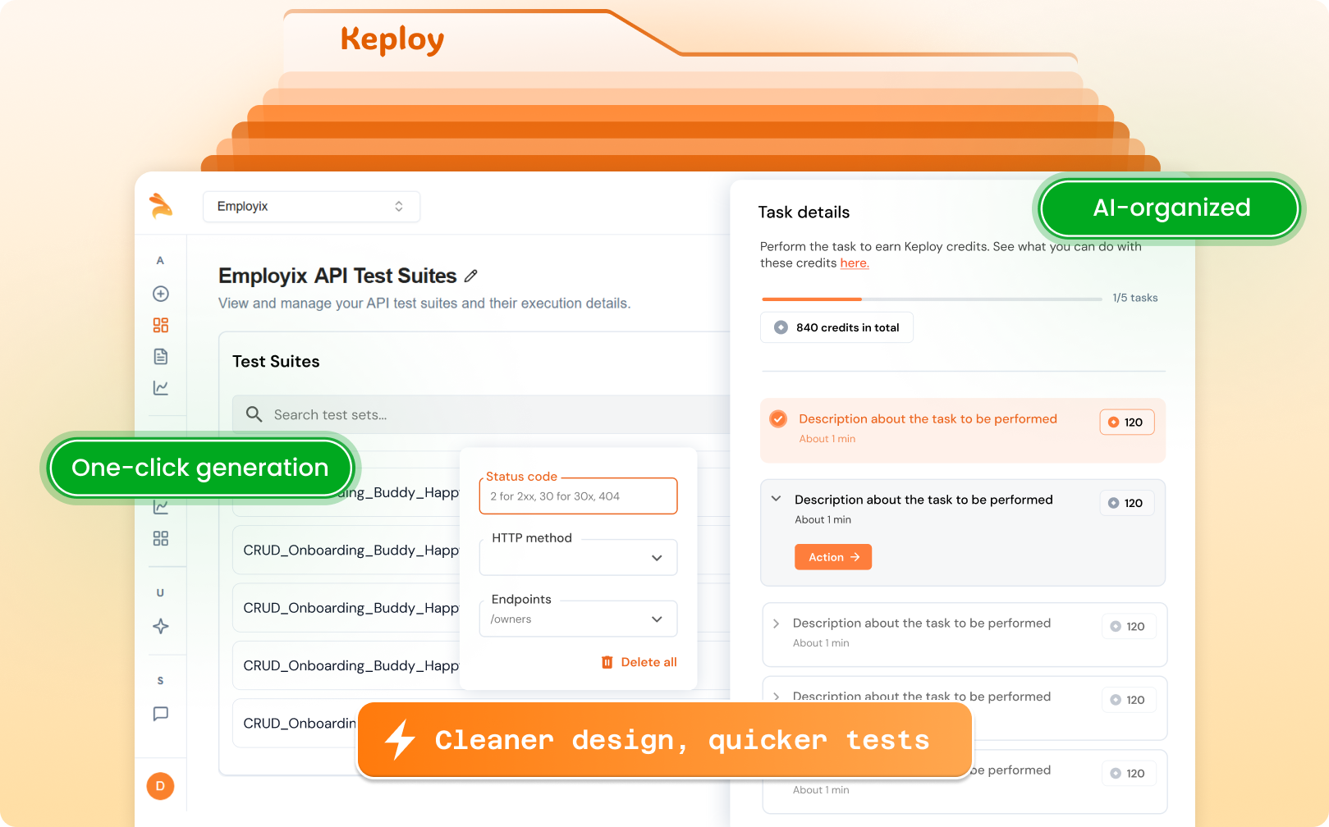Toggle the orange completed task checkmark
Viewport: 1329px width, 827px height.
778,419
